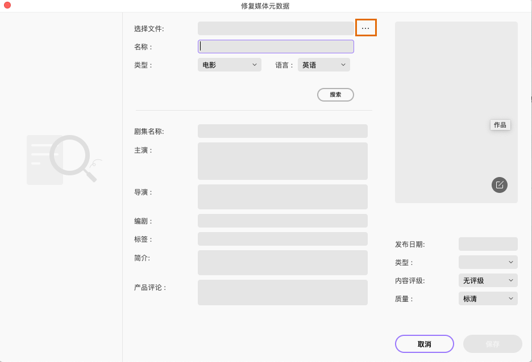Click the 发布日期 date field
532x362 pixels.
tap(488, 244)
